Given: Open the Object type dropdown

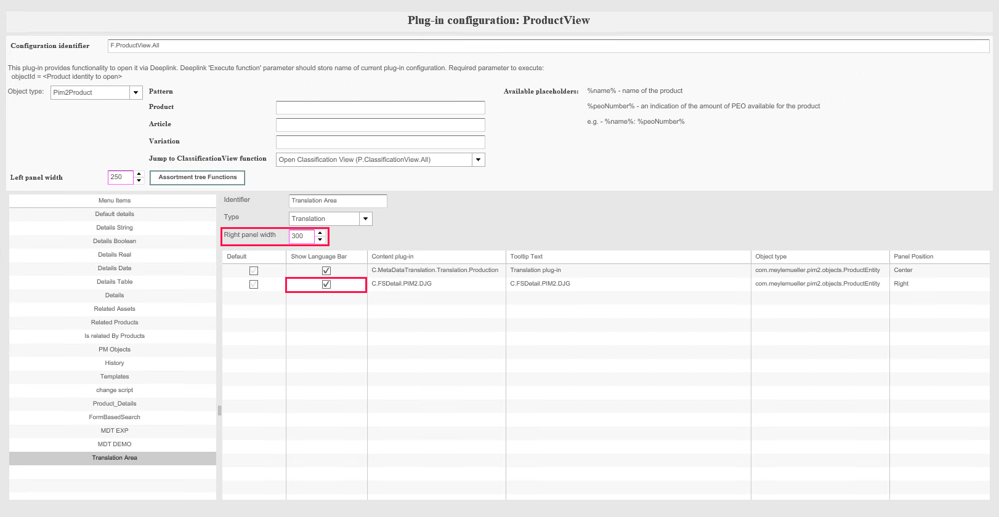Looking at the screenshot, I should (135, 92).
